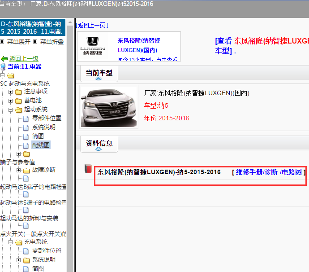The height and width of the screenshot is (272, 309).
Task: Click the 查看 东风裕隆 车型 link
Action: pyautogui.click(x=262, y=46)
